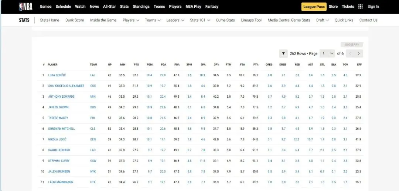Open Inside the Game page
The height and width of the screenshot is (191, 399).
(103, 20)
